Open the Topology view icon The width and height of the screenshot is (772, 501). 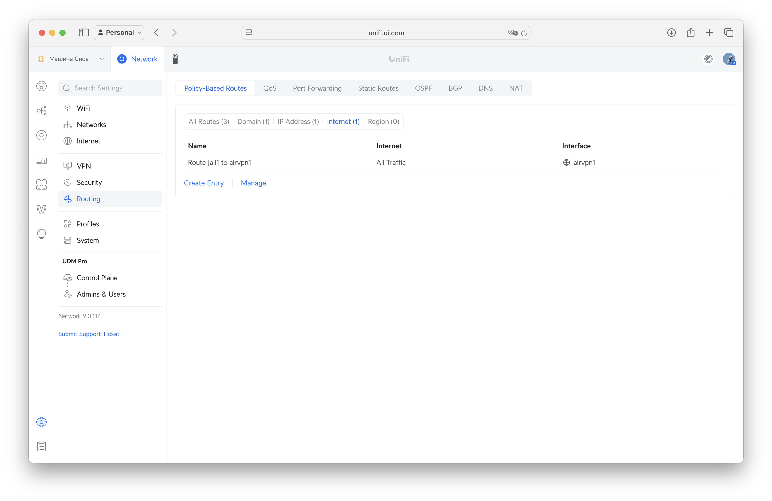point(41,110)
